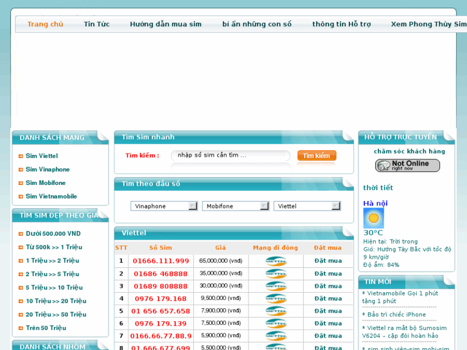This screenshot has height=350, width=467.
Task: Click Viettel logo in row 7
Action: click(276, 336)
